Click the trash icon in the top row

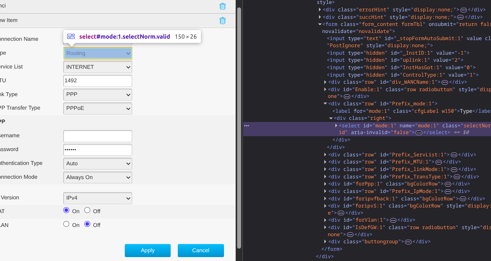pos(223,6)
